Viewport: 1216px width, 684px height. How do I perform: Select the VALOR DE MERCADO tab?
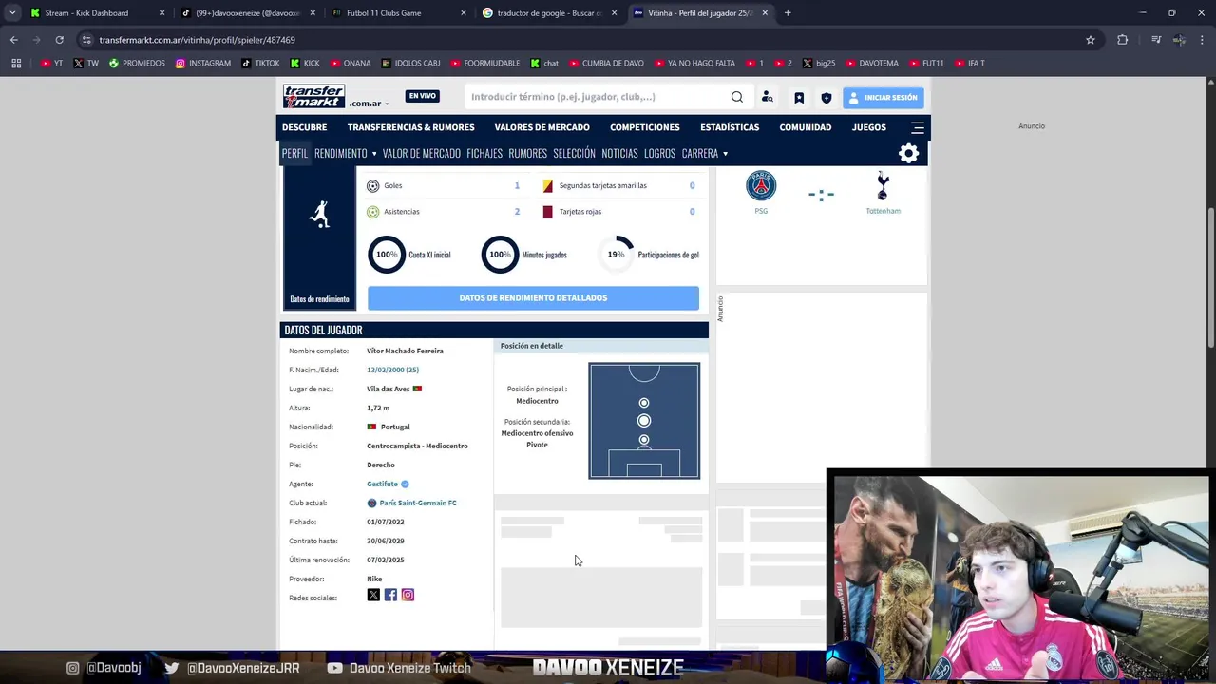tap(422, 154)
